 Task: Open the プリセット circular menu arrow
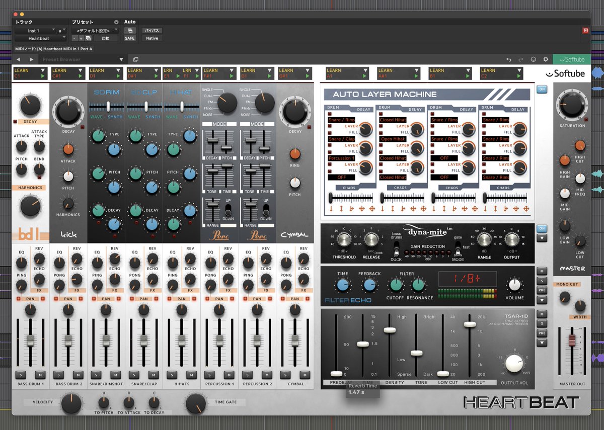click(116, 22)
